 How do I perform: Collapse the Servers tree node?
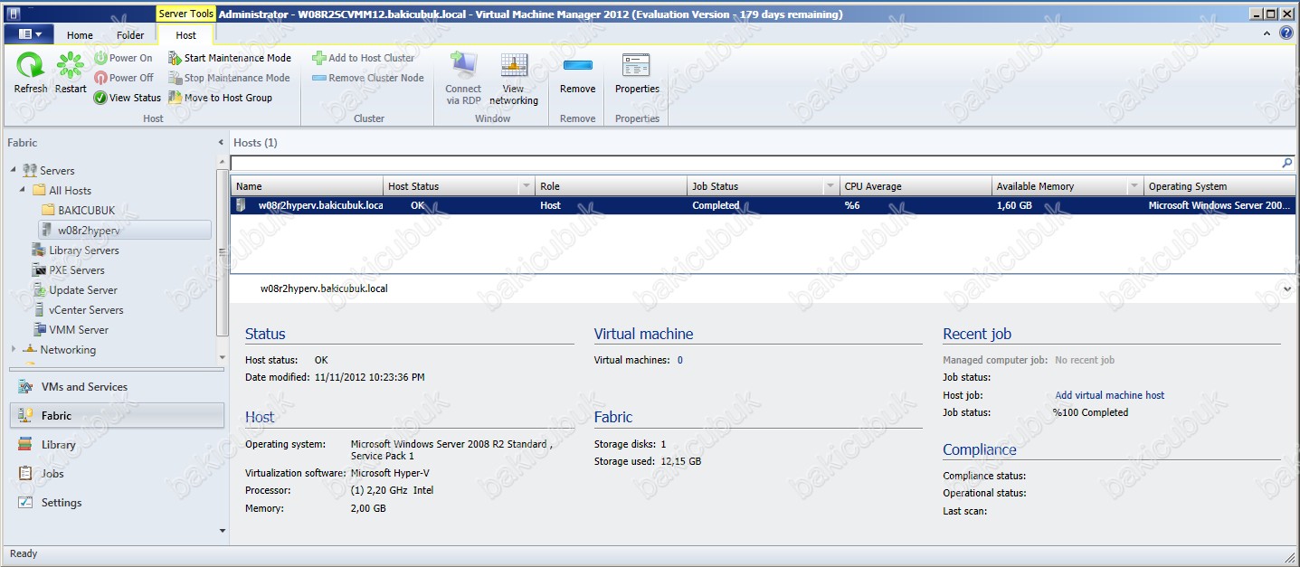point(14,171)
